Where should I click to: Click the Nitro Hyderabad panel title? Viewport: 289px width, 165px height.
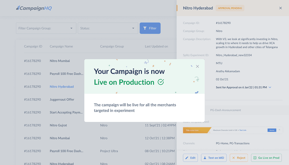(198, 8)
